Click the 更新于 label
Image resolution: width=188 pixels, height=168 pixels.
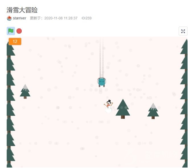[36, 18]
